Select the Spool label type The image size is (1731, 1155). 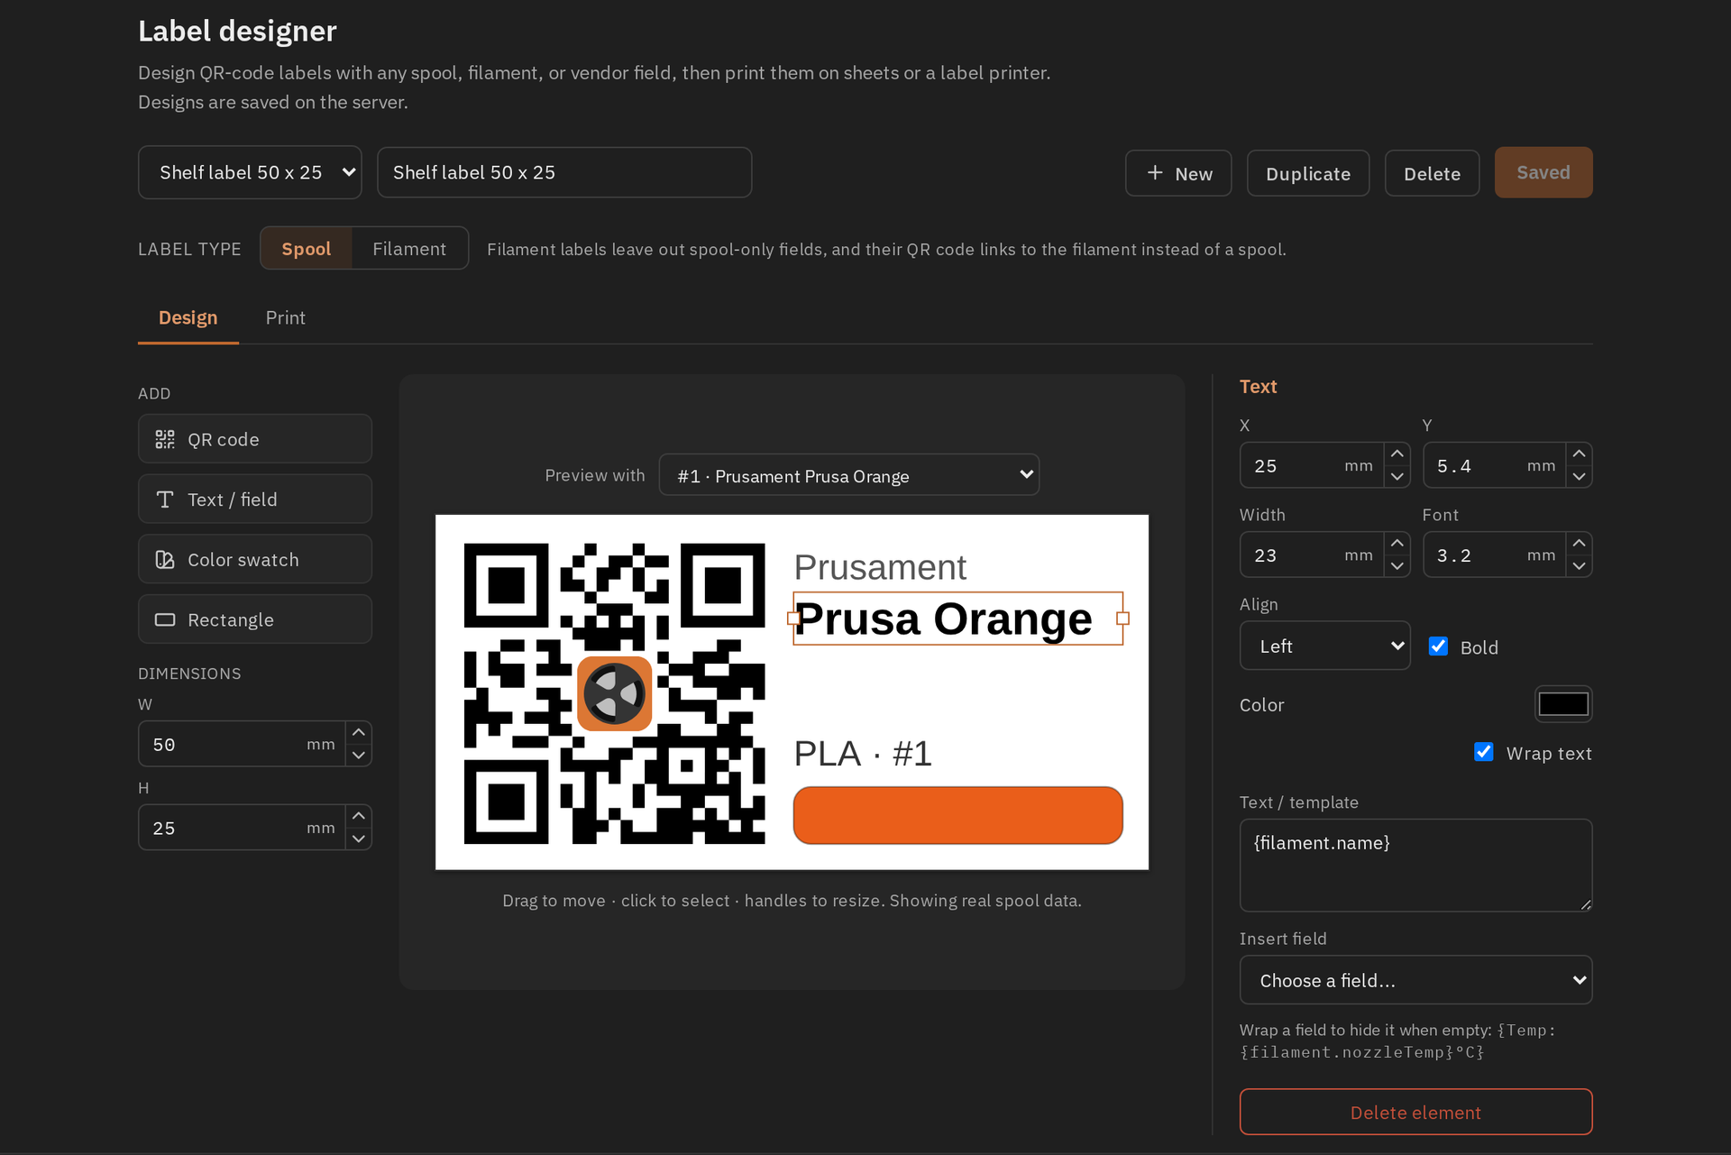307,249
